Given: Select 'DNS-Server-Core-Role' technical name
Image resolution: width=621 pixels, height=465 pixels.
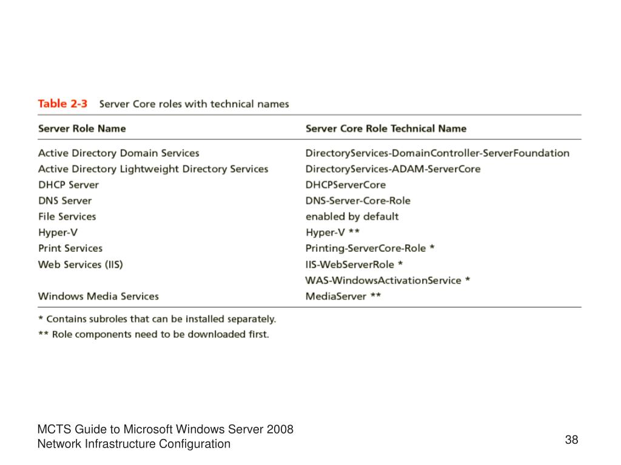Looking at the screenshot, I should [358, 201].
